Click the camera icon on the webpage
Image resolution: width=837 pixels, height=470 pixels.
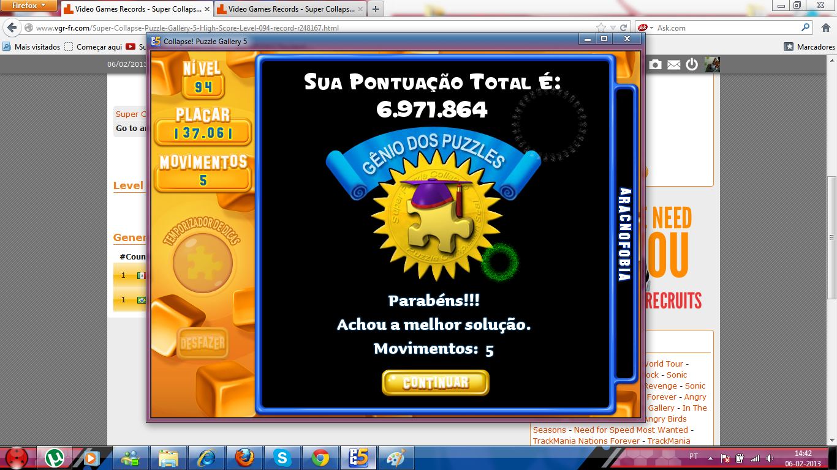(x=655, y=64)
